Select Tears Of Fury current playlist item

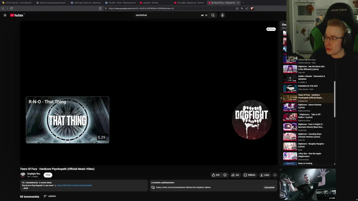click(308, 98)
